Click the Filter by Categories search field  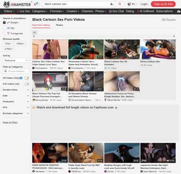point(16,71)
